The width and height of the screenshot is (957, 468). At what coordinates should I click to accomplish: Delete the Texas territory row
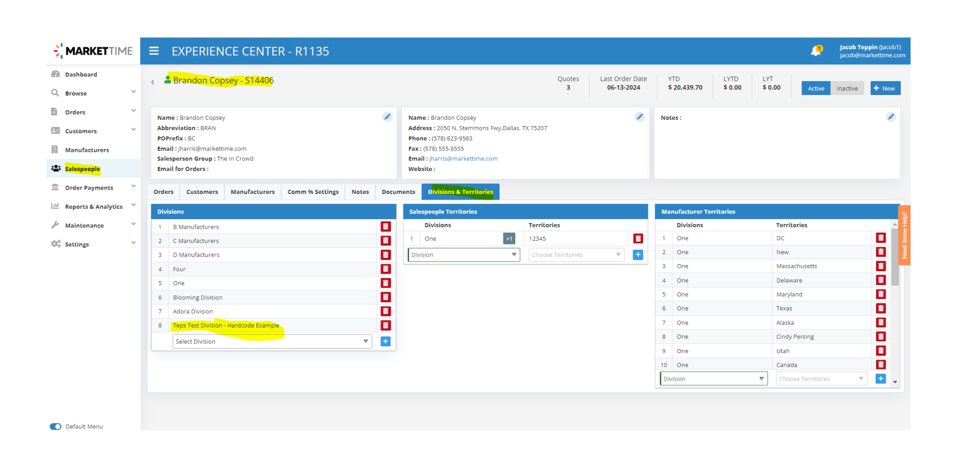881,308
